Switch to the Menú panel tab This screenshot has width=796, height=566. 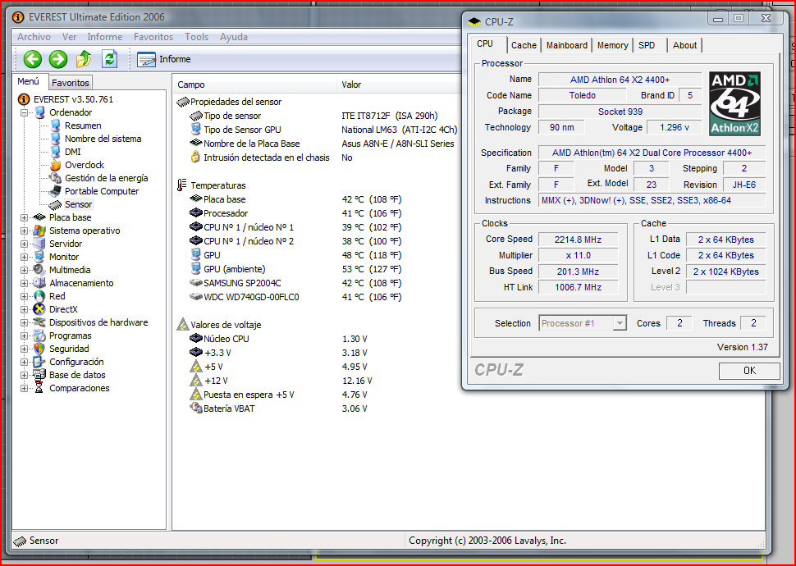29,81
